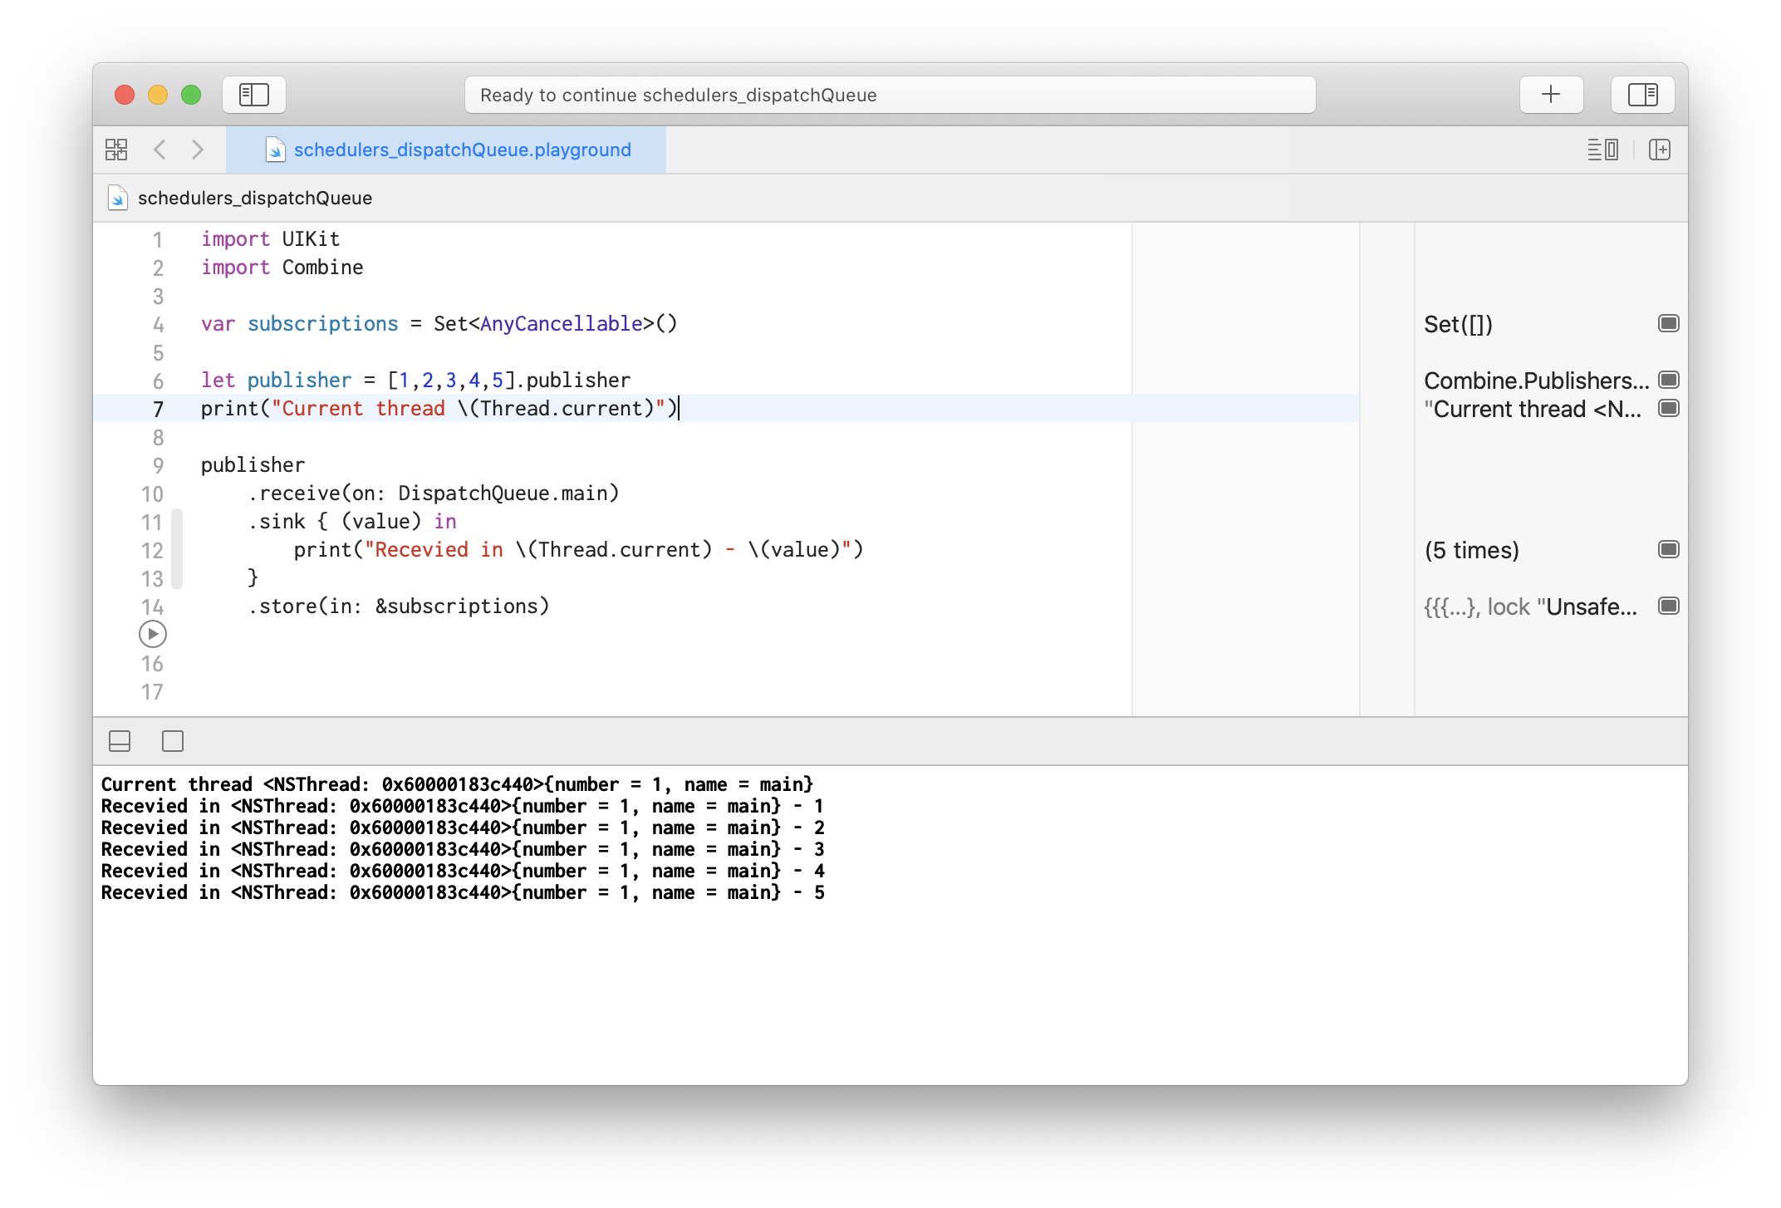The height and width of the screenshot is (1208, 1781).
Task: Click the code folding ribbon at line 12
Action: (x=177, y=549)
